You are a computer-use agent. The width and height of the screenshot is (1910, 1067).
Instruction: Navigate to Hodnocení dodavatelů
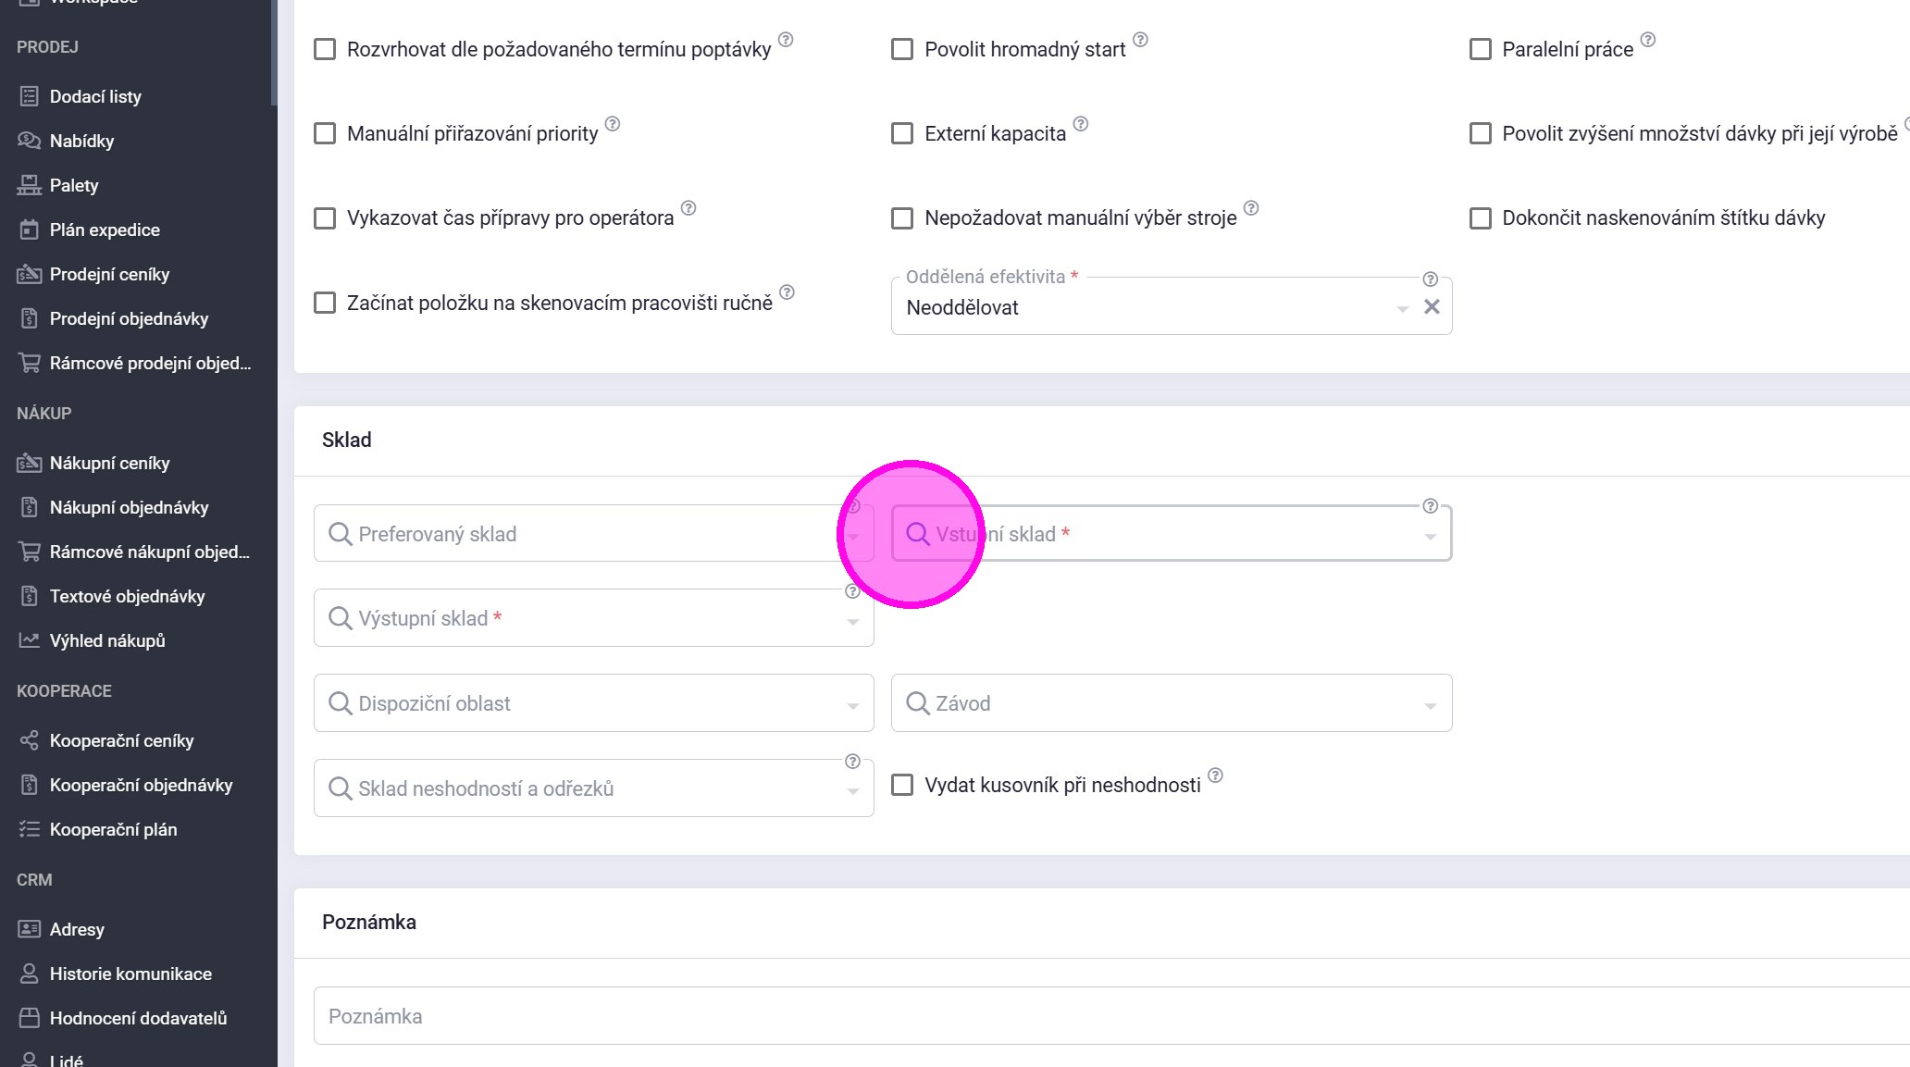138,1018
